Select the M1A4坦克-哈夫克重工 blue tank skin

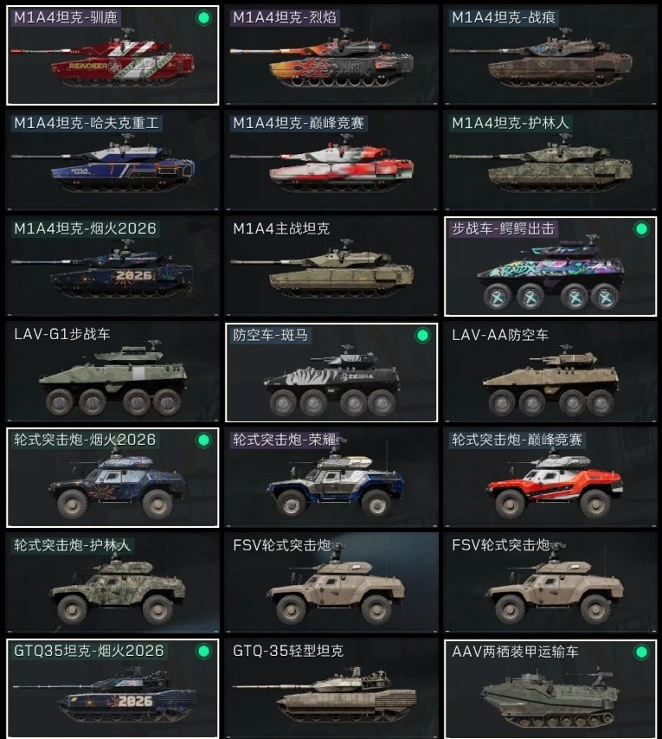(112, 161)
